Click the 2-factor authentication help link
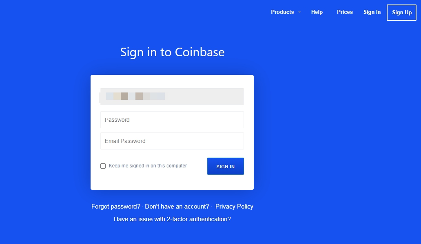The width and height of the screenshot is (421, 244). tap(172, 219)
